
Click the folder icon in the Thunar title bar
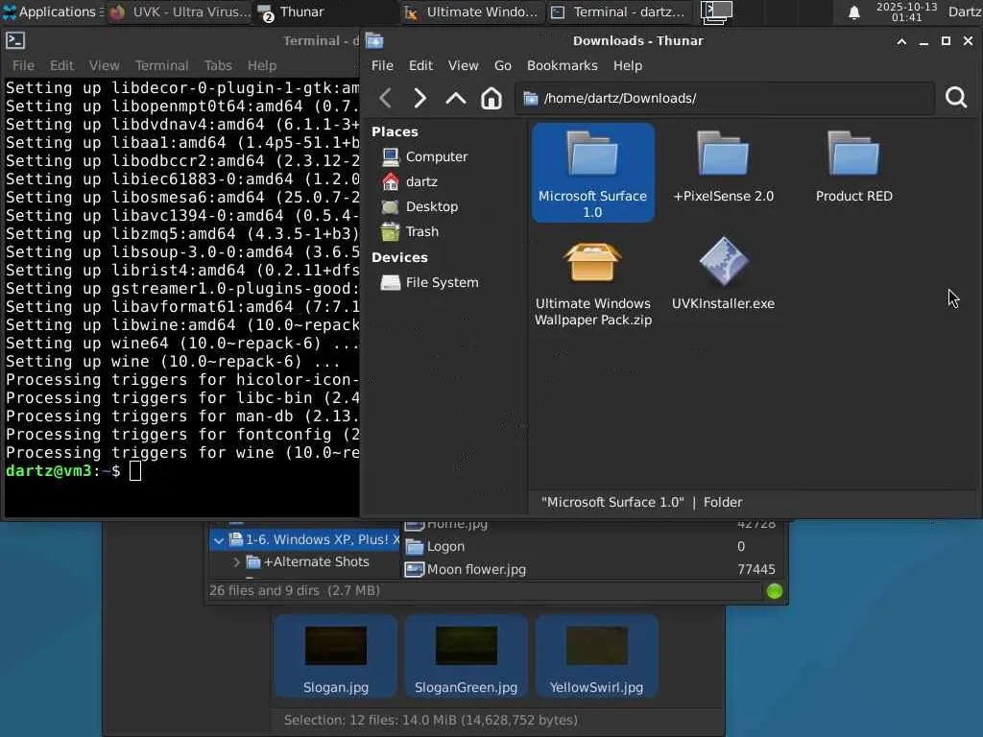click(374, 40)
